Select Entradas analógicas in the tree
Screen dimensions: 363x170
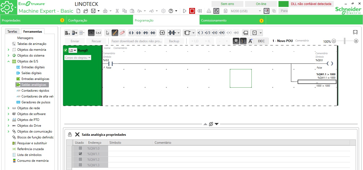pyautogui.click(x=35, y=79)
